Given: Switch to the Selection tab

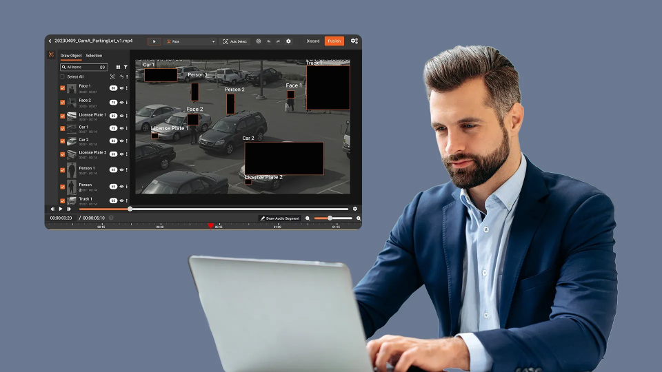Looking at the screenshot, I should pyautogui.click(x=94, y=56).
